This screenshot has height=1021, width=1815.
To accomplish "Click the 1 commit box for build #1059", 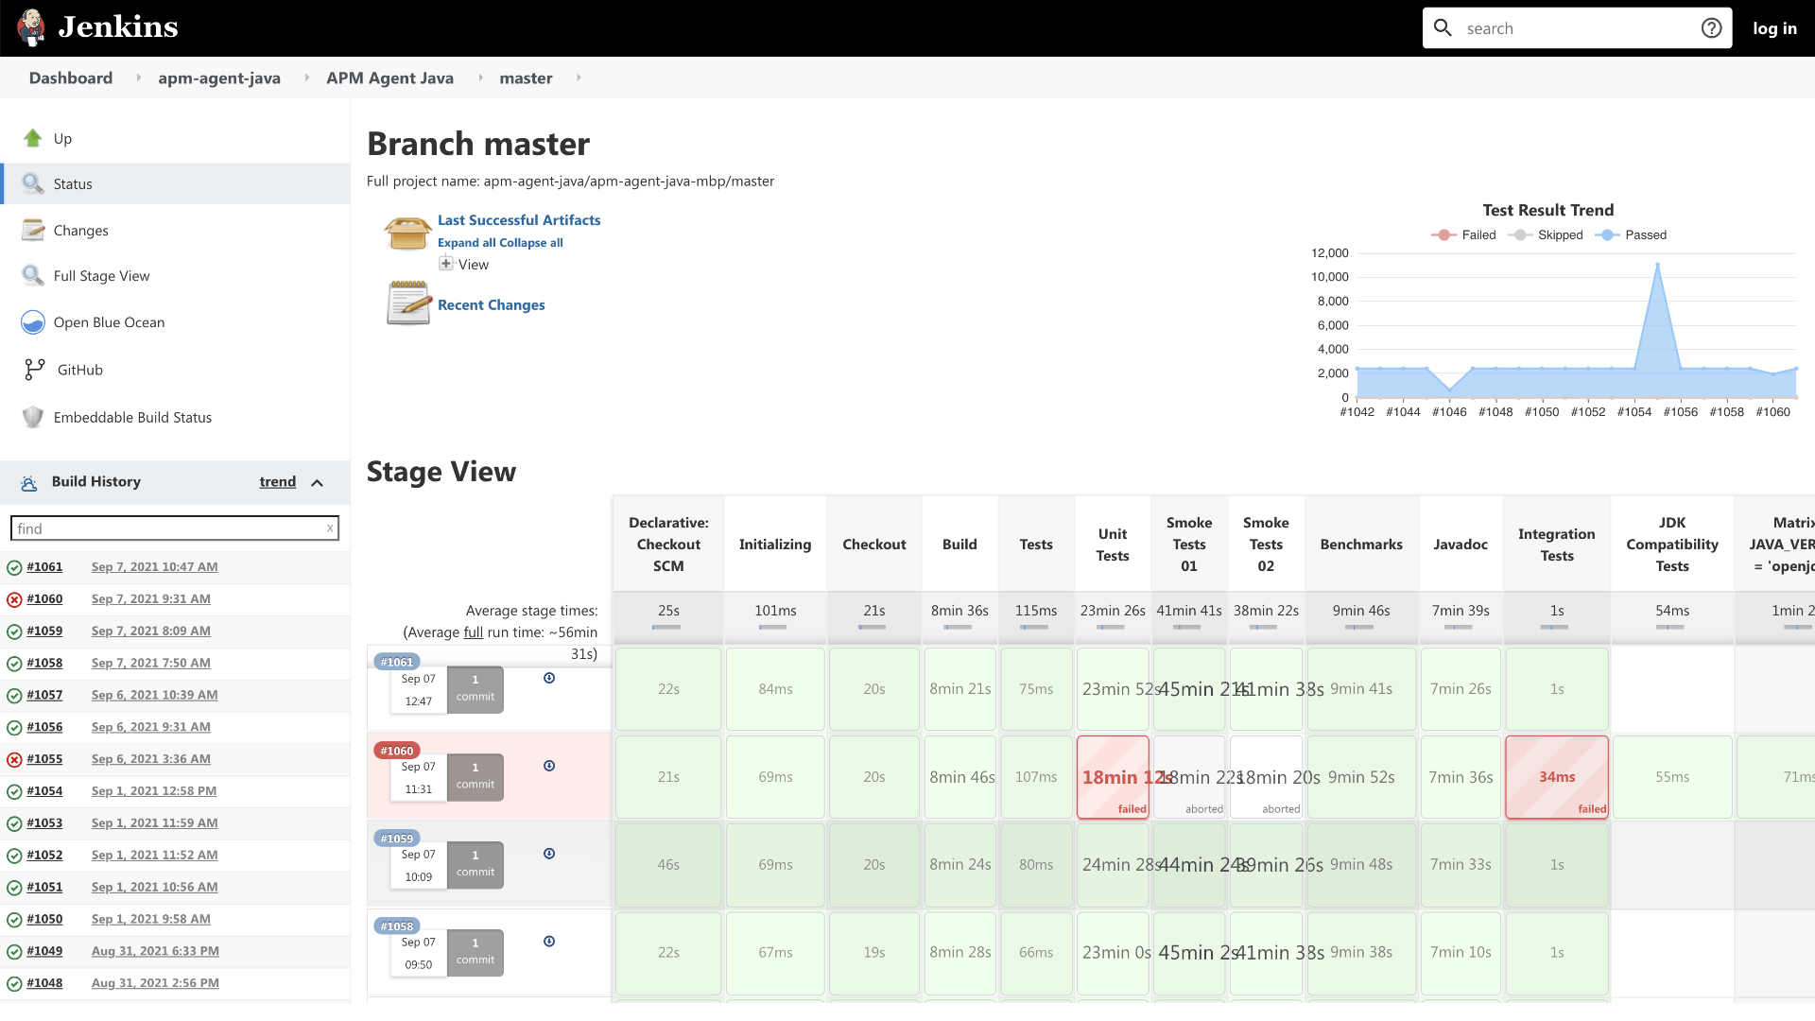I will tap(475, 865).
